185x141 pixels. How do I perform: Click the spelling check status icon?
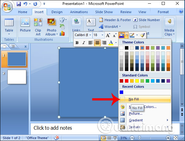pos(56,138)
